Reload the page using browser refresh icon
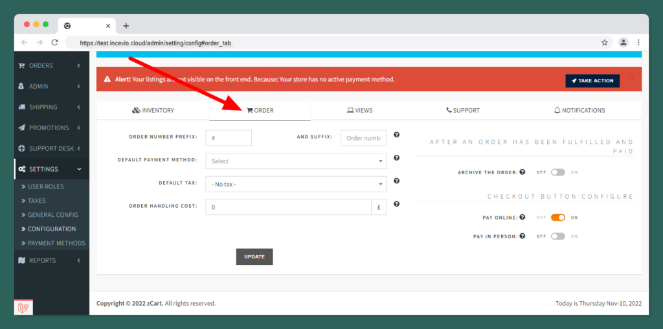The height and width of the screenshot is (329, 663). [x=55, y=42]
